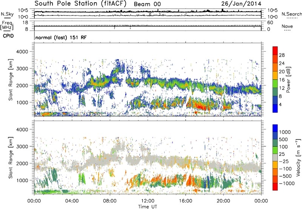Image resolution: width=302 pixels, height=209 pixels.
Task: Click the '12:00' time axis label
Action: click(148, 201)
